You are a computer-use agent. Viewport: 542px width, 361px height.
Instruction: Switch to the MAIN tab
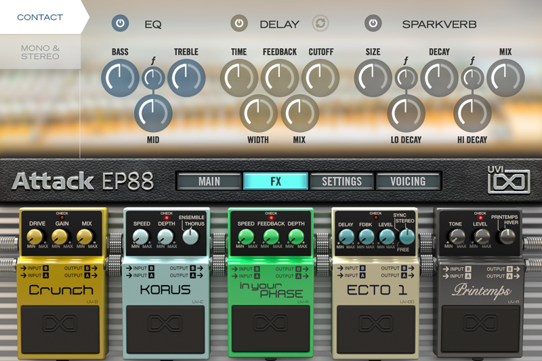click(209, 182)
